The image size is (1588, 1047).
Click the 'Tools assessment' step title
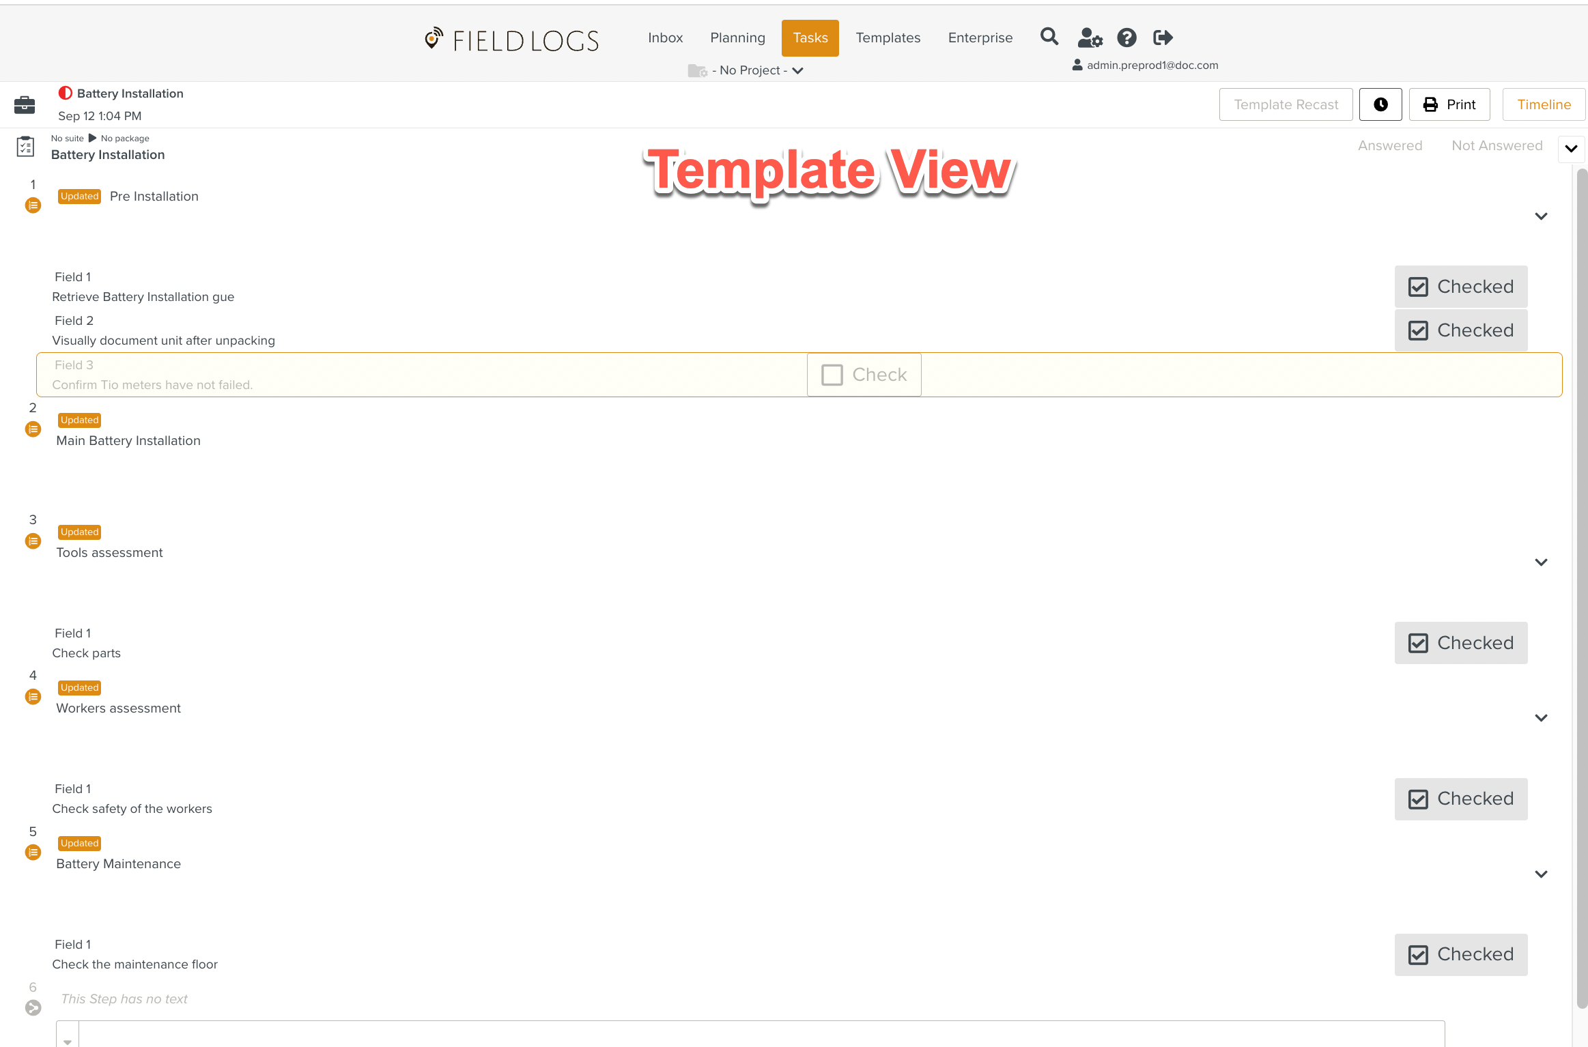pos(109,552)
